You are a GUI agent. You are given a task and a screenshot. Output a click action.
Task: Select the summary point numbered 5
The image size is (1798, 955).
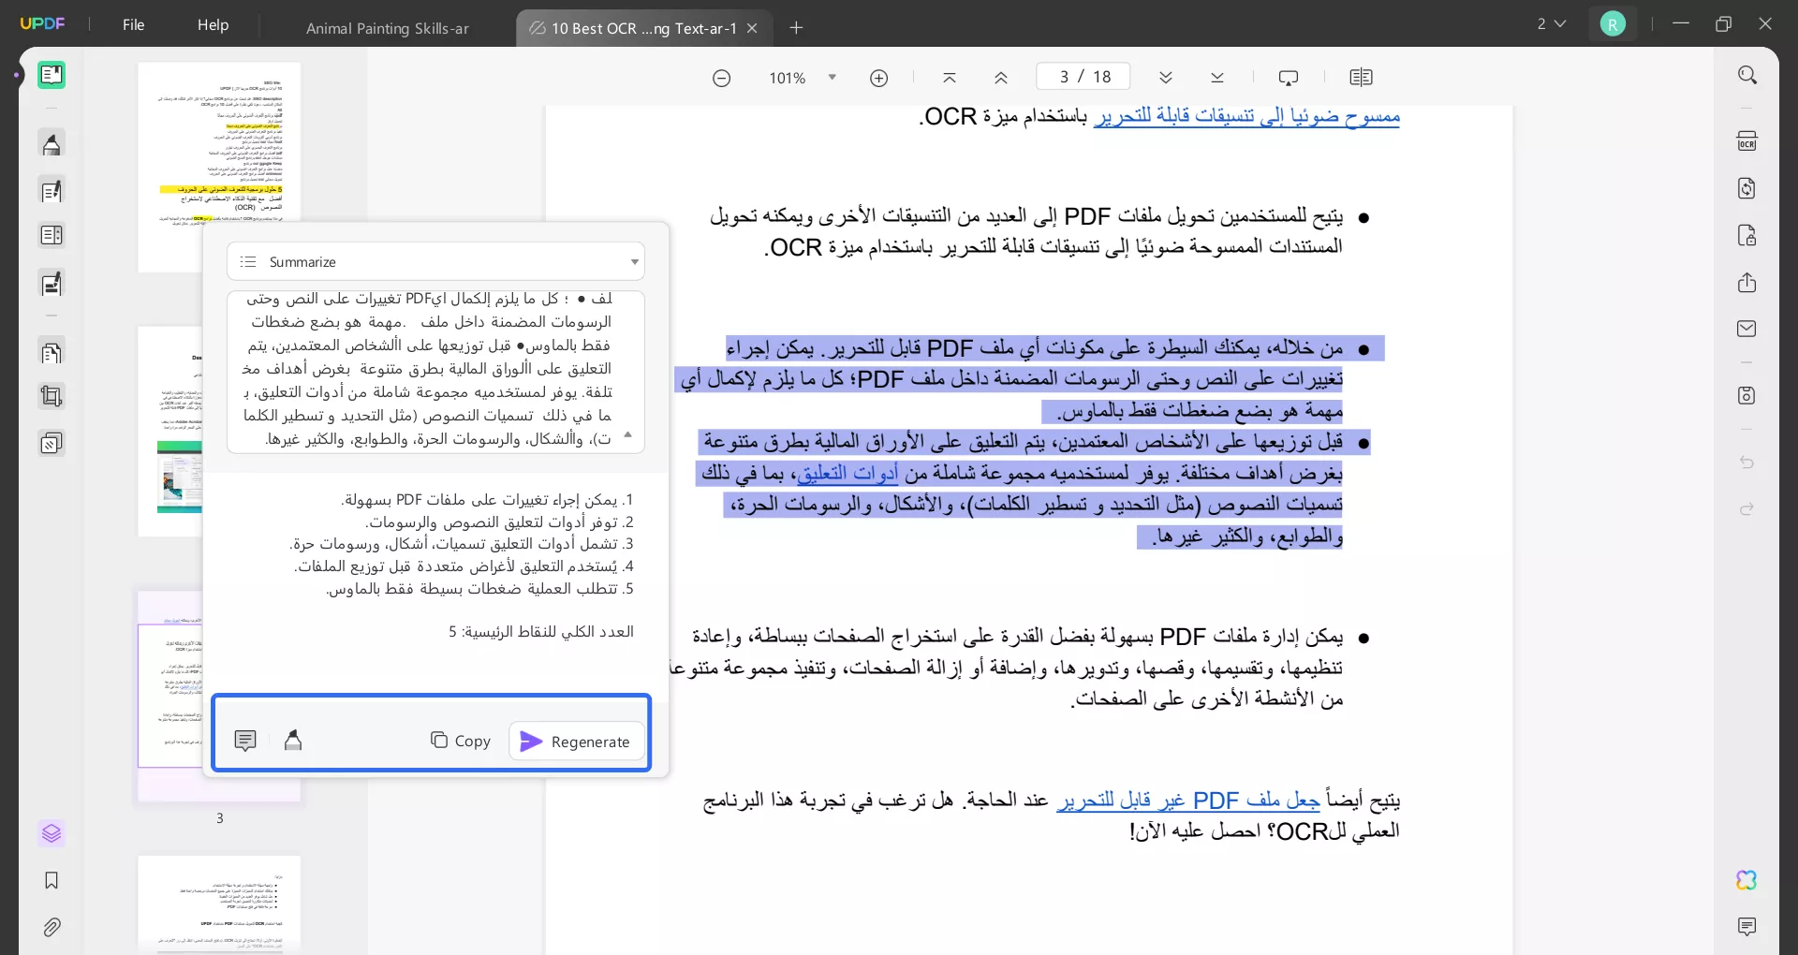[480, 589]
